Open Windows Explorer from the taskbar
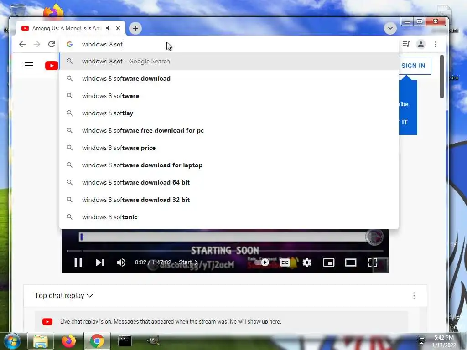 coord(41,341)
